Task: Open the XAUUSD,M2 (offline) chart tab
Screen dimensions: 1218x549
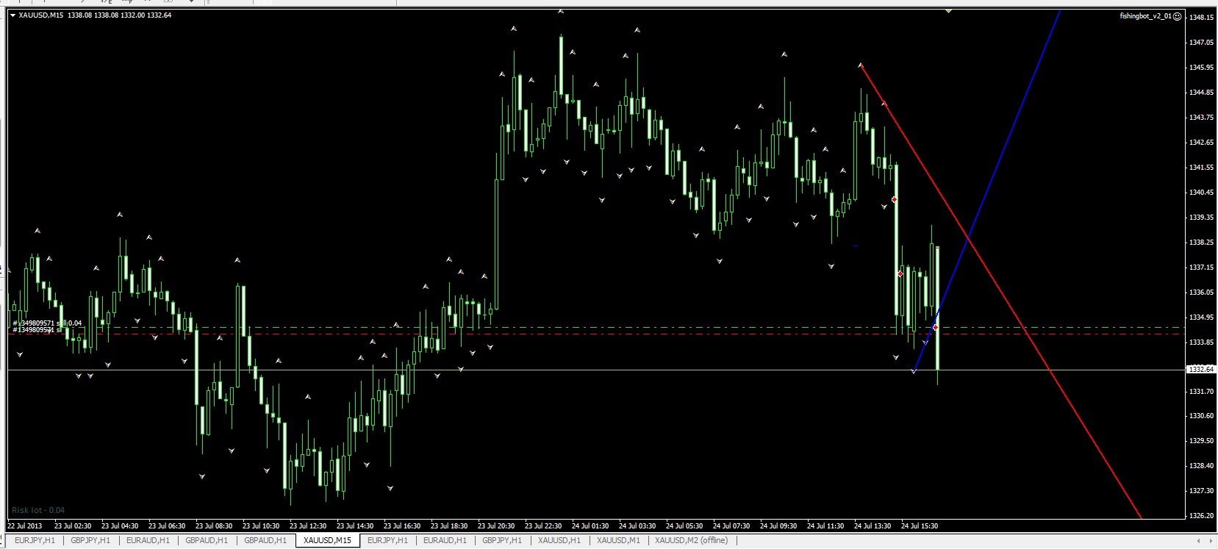Action: tap(691, 540)
